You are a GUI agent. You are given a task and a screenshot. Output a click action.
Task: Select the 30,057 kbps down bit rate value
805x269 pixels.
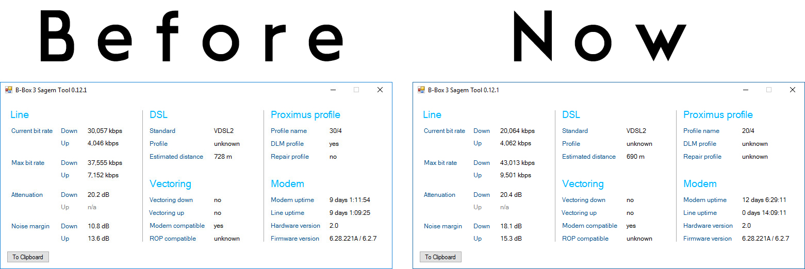coord(105,131)
